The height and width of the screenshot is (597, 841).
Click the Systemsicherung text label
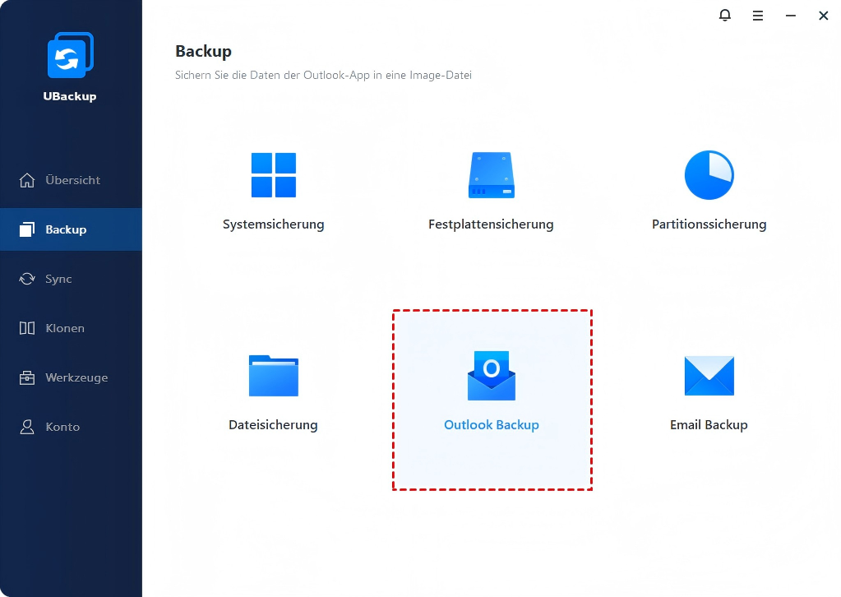[x=273, y=224]
